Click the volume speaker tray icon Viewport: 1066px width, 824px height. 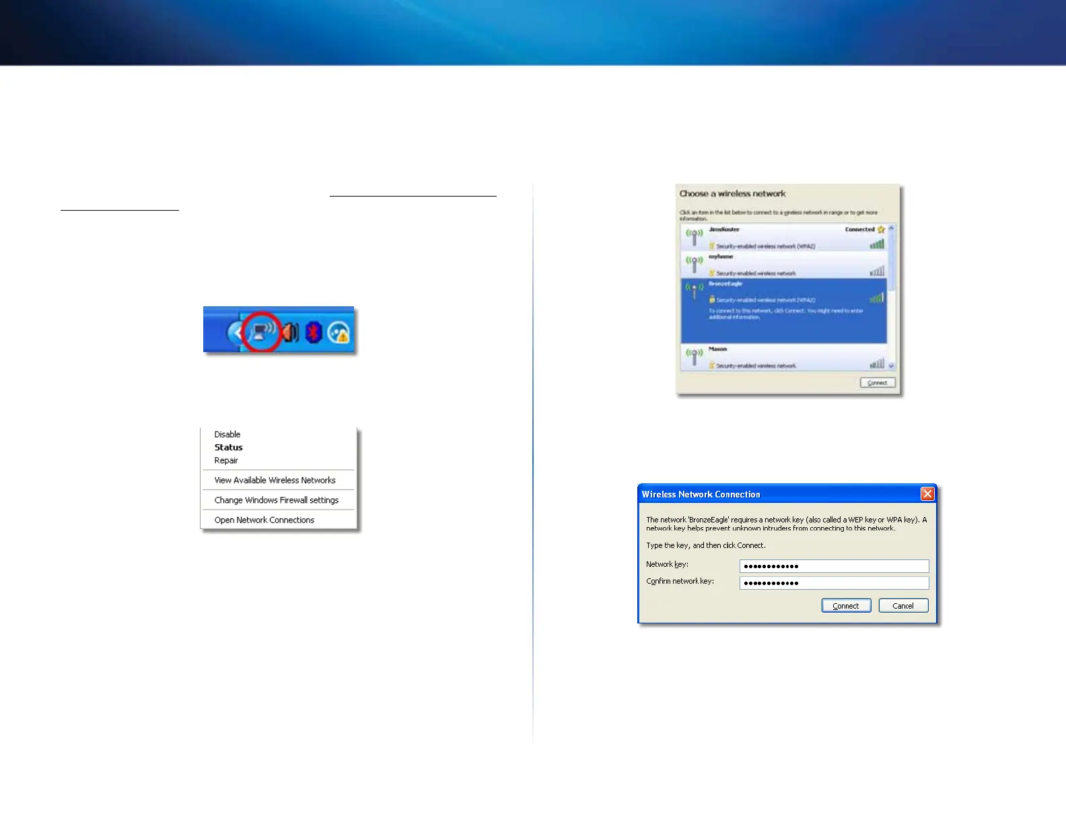pos(291,332)
